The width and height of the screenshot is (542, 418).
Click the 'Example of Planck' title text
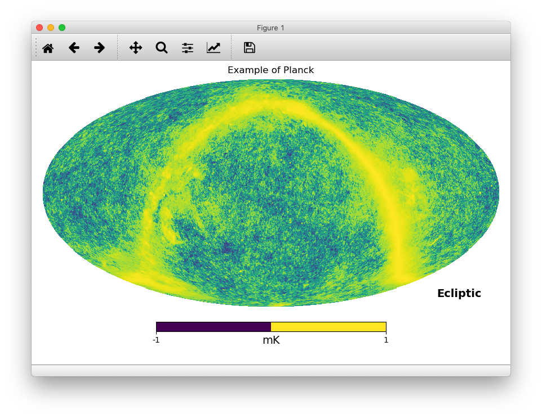tap(271, 70)
